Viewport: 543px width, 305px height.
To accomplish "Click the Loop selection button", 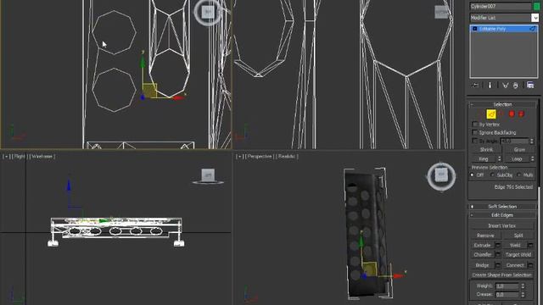I will click(x=517, y=158).
